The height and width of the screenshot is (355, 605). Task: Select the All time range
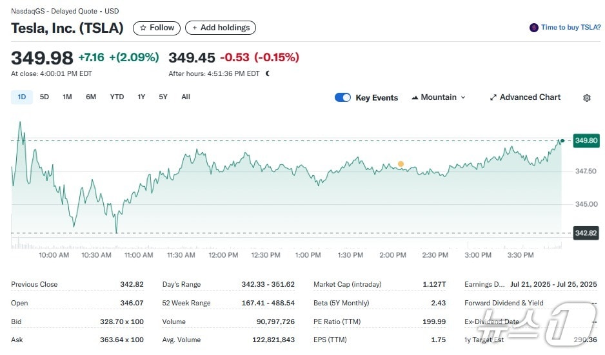click(x=186, y=97)
